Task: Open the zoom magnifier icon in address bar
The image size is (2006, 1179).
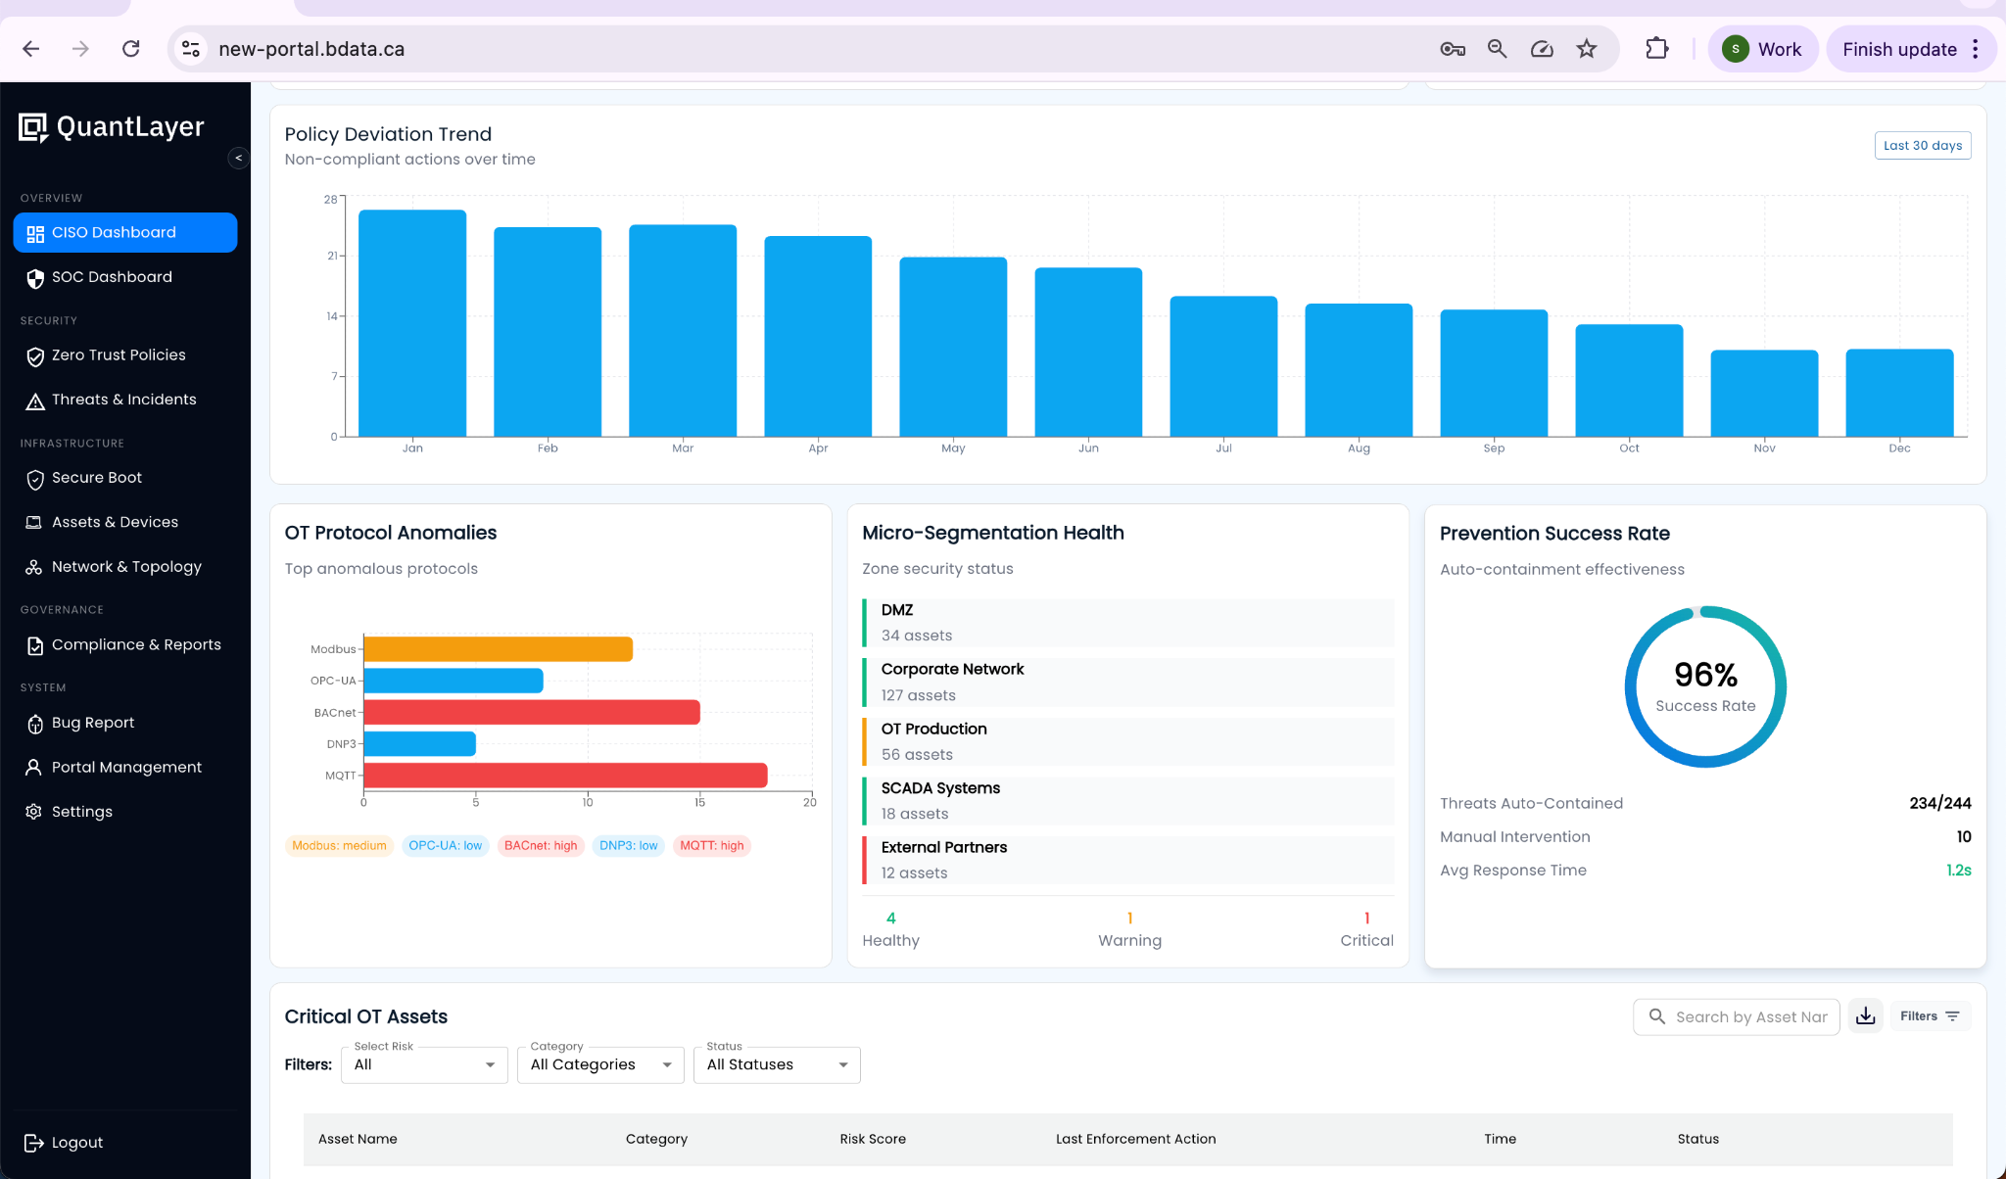Action: (1497, 49)
